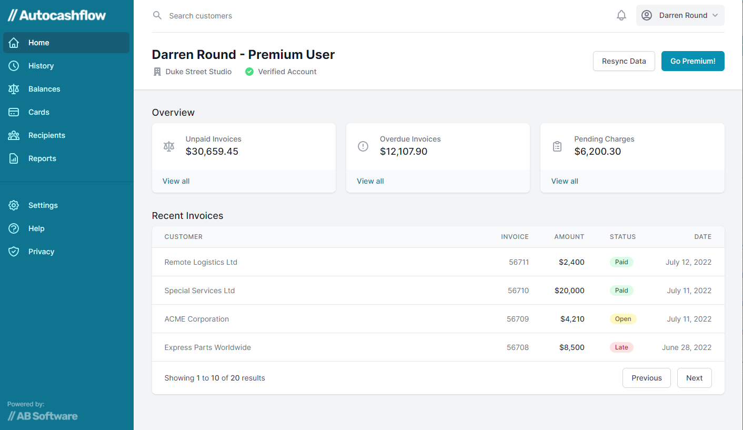Go to Next page of invoices

[694, 378]
